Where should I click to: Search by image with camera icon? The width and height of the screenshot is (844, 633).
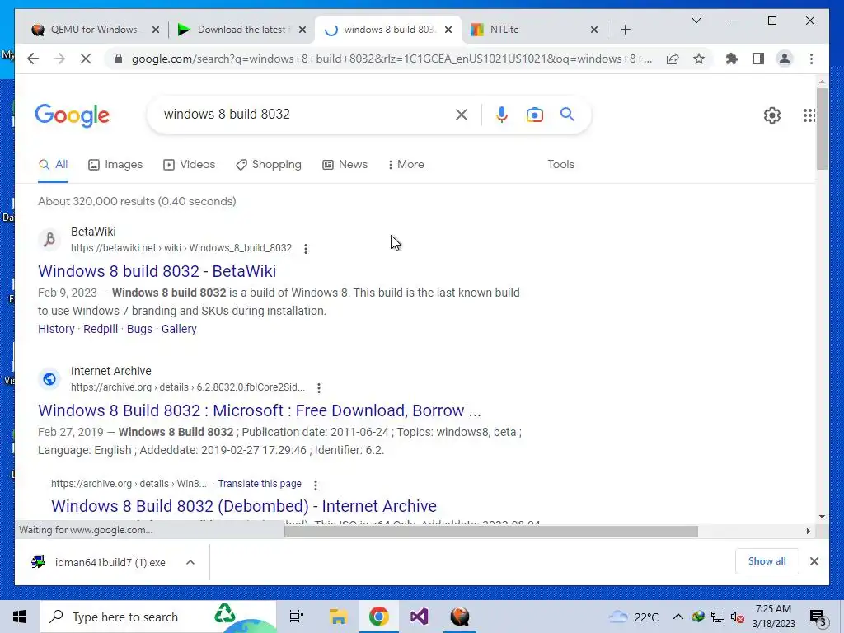[534, 114]
